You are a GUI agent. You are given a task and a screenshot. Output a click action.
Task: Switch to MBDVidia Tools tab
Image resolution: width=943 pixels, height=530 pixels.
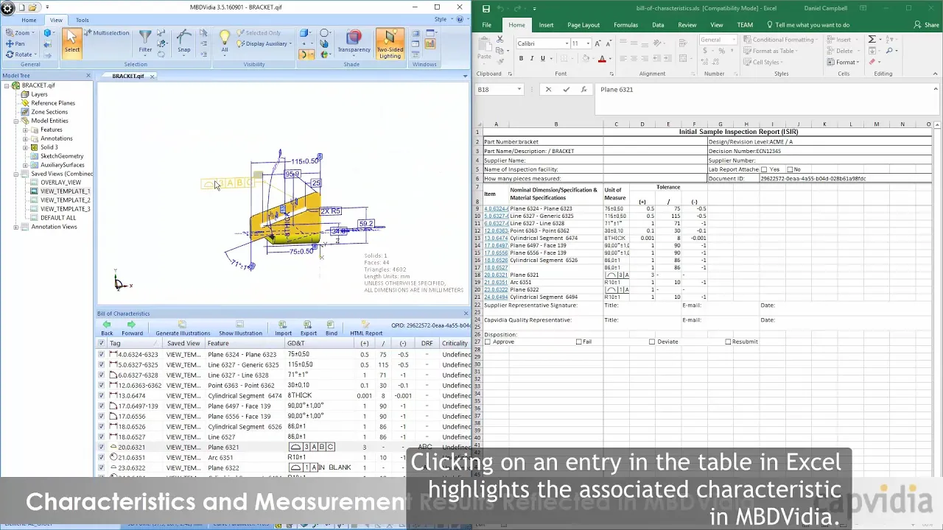(82, 20)
